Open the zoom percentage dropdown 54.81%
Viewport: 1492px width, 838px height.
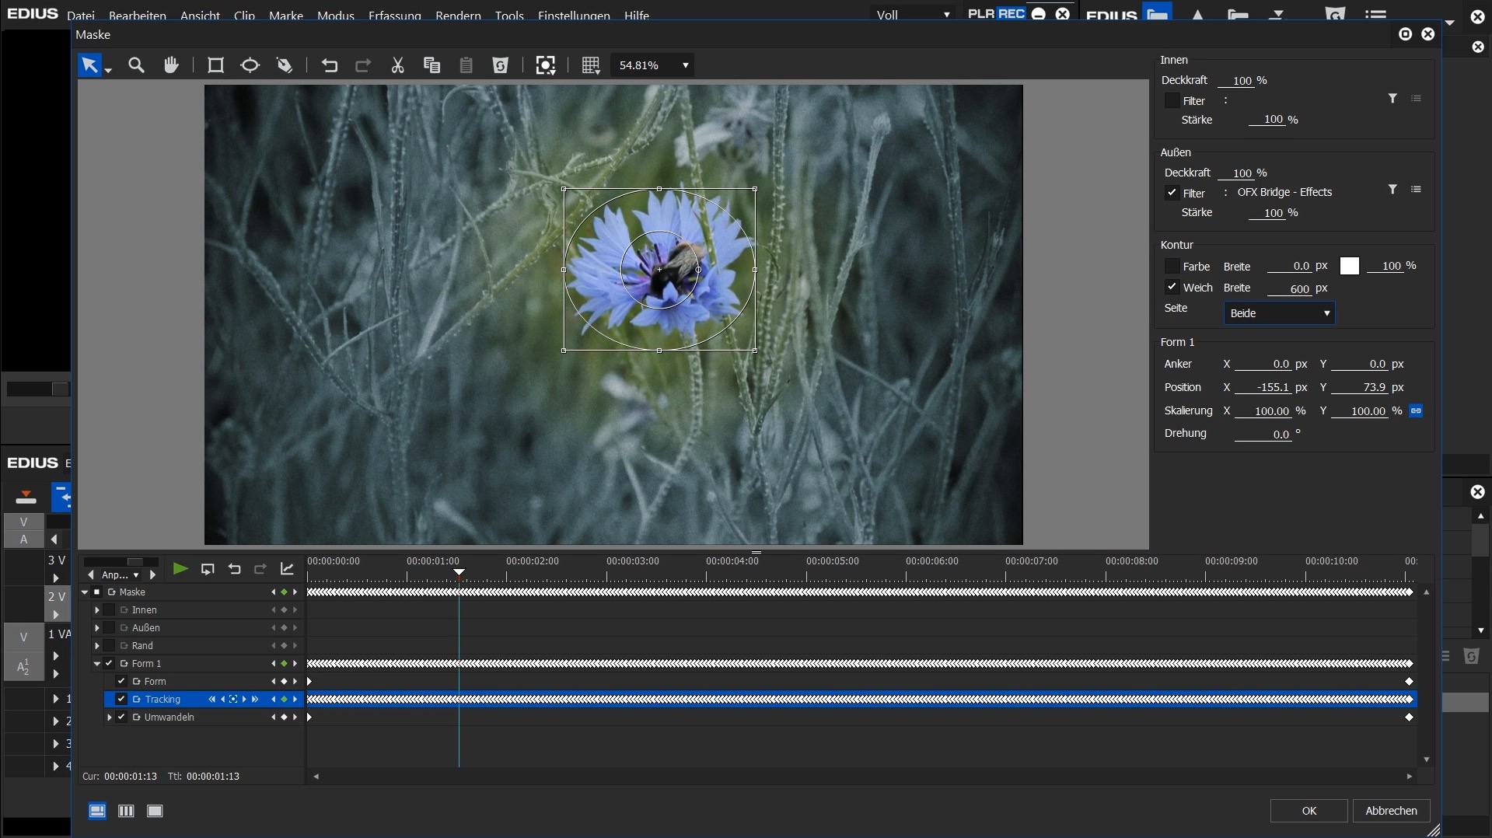coord(653,65)
